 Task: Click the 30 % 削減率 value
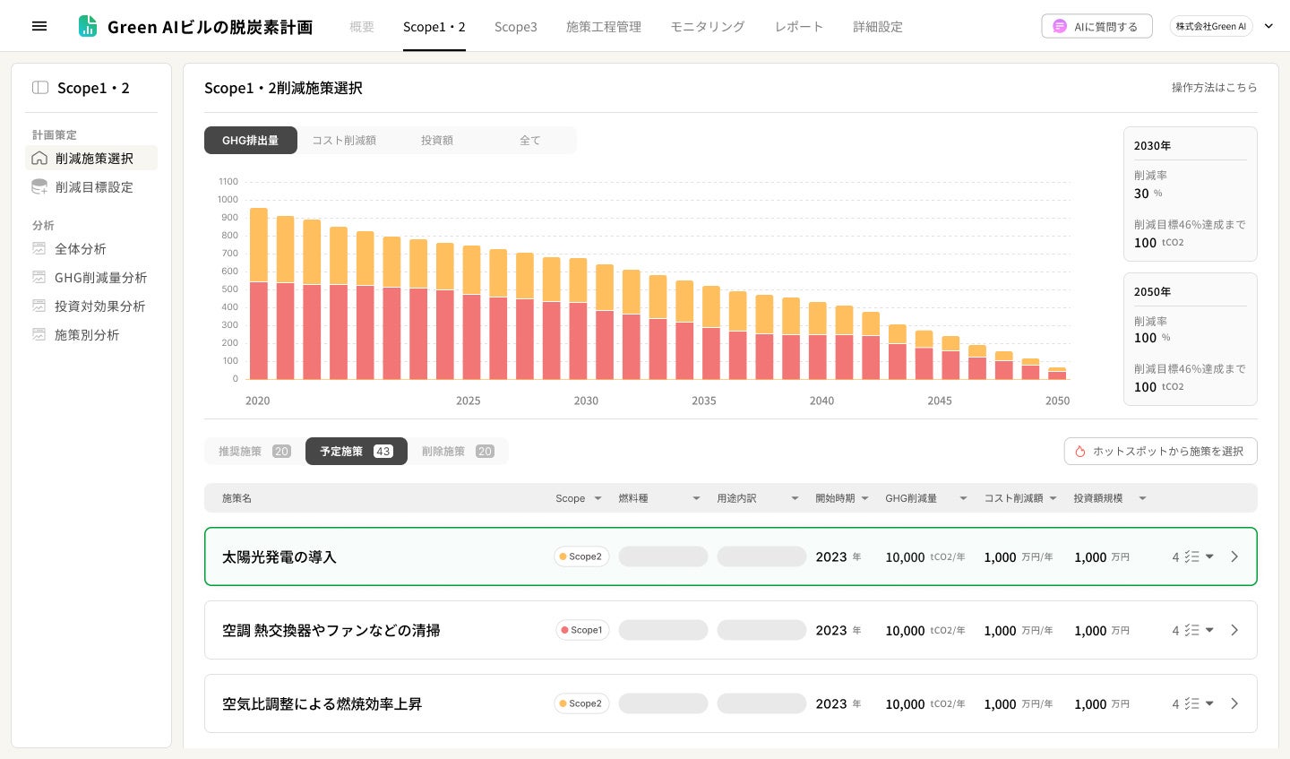[1148, 194]
